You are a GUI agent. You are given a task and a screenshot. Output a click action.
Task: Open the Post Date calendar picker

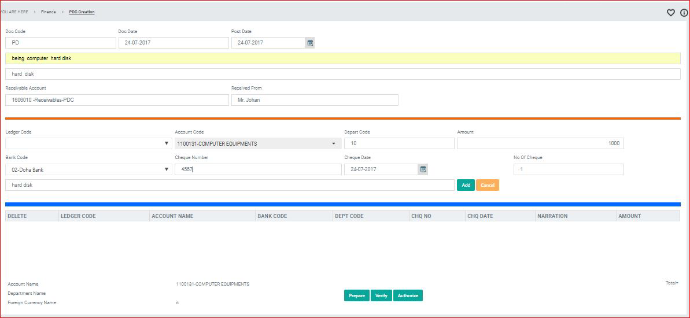[310, 43]
